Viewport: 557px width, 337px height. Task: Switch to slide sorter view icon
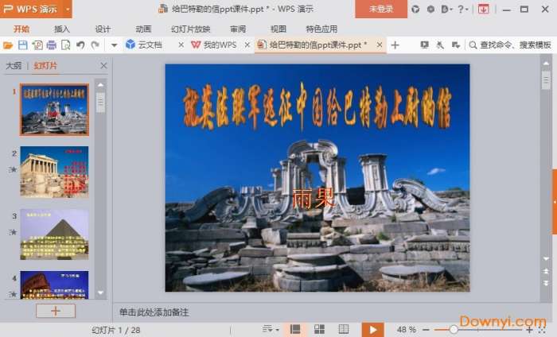coord(319,330)
